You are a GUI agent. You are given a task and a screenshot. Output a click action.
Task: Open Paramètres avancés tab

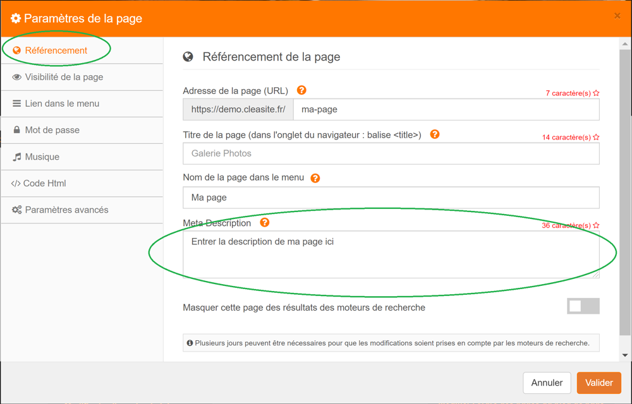point(66,210)
